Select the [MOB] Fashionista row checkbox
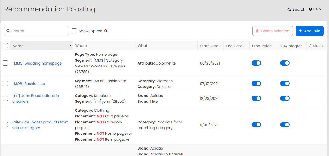This screenshot has height=156, width=329. [x=5, y=83]
